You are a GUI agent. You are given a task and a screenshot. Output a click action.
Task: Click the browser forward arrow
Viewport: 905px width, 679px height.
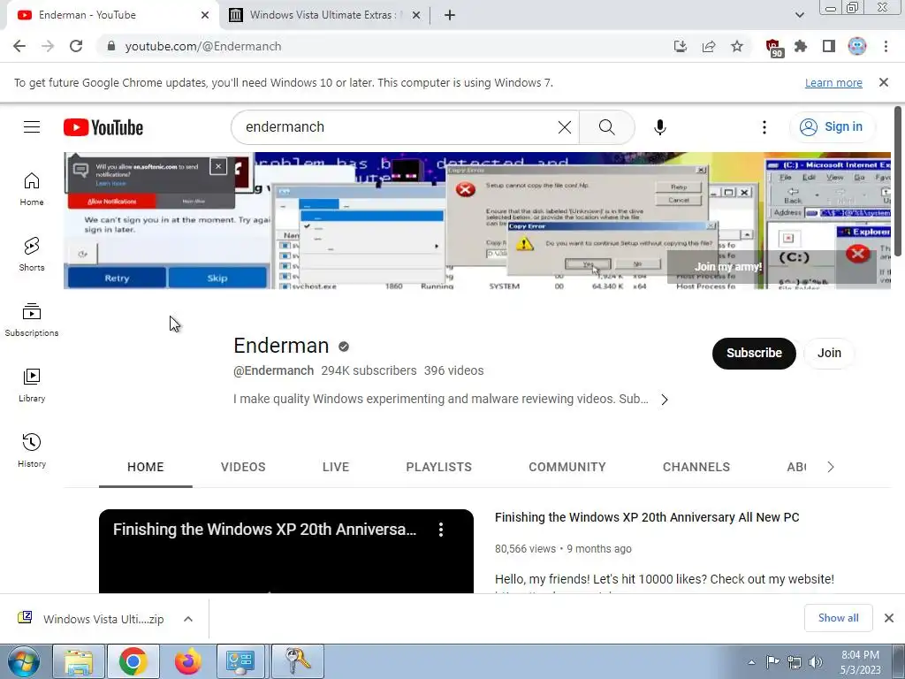(48, 46)
